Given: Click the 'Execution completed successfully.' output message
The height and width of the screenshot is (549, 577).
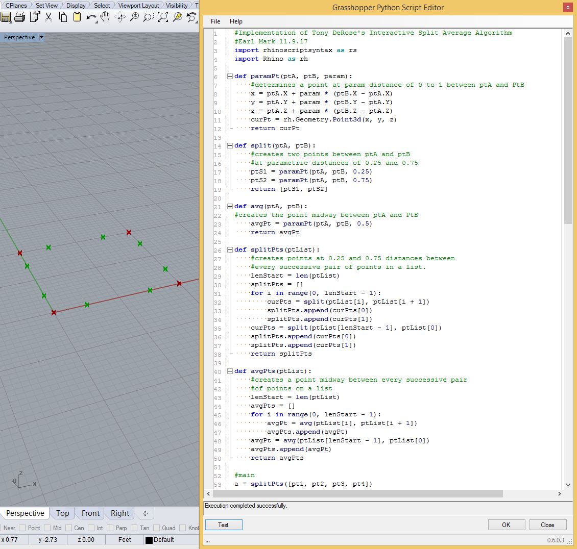Looking at the screenshot, I should (246, 506).
